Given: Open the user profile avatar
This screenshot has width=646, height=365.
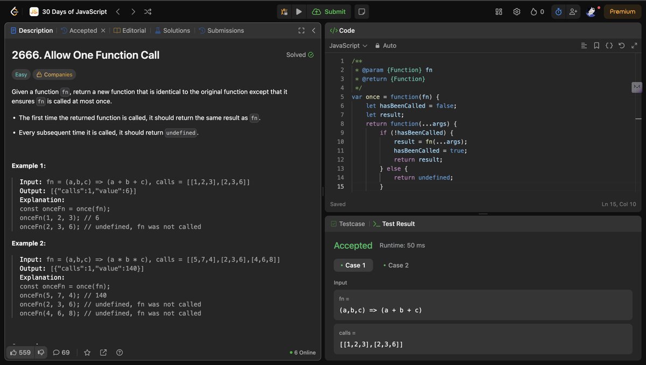Looking at the screenshot, I should (591, 11).
